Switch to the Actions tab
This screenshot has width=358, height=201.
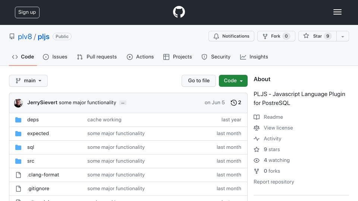pyautogui.click(x=140, y=57)
